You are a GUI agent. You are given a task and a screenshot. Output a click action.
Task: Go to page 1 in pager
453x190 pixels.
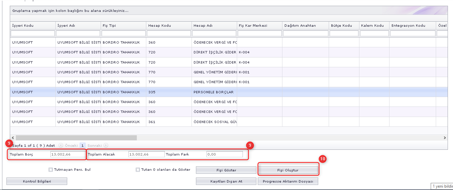83,145
